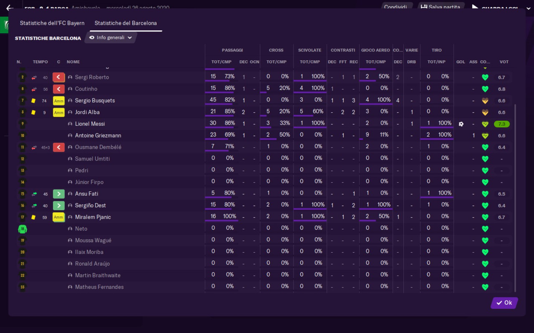This screenshot has width=534, height=333.
Task: Open the Info generali view dropdown
Action: point(111,37)
